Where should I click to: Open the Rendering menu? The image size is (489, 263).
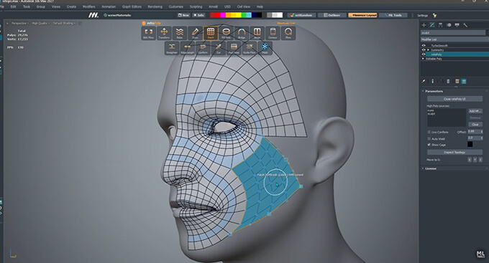(155, 6)
